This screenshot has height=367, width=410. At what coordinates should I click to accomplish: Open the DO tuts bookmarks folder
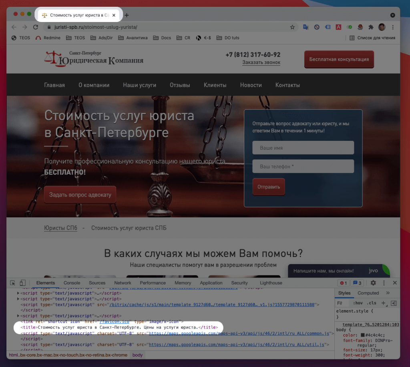228,38
